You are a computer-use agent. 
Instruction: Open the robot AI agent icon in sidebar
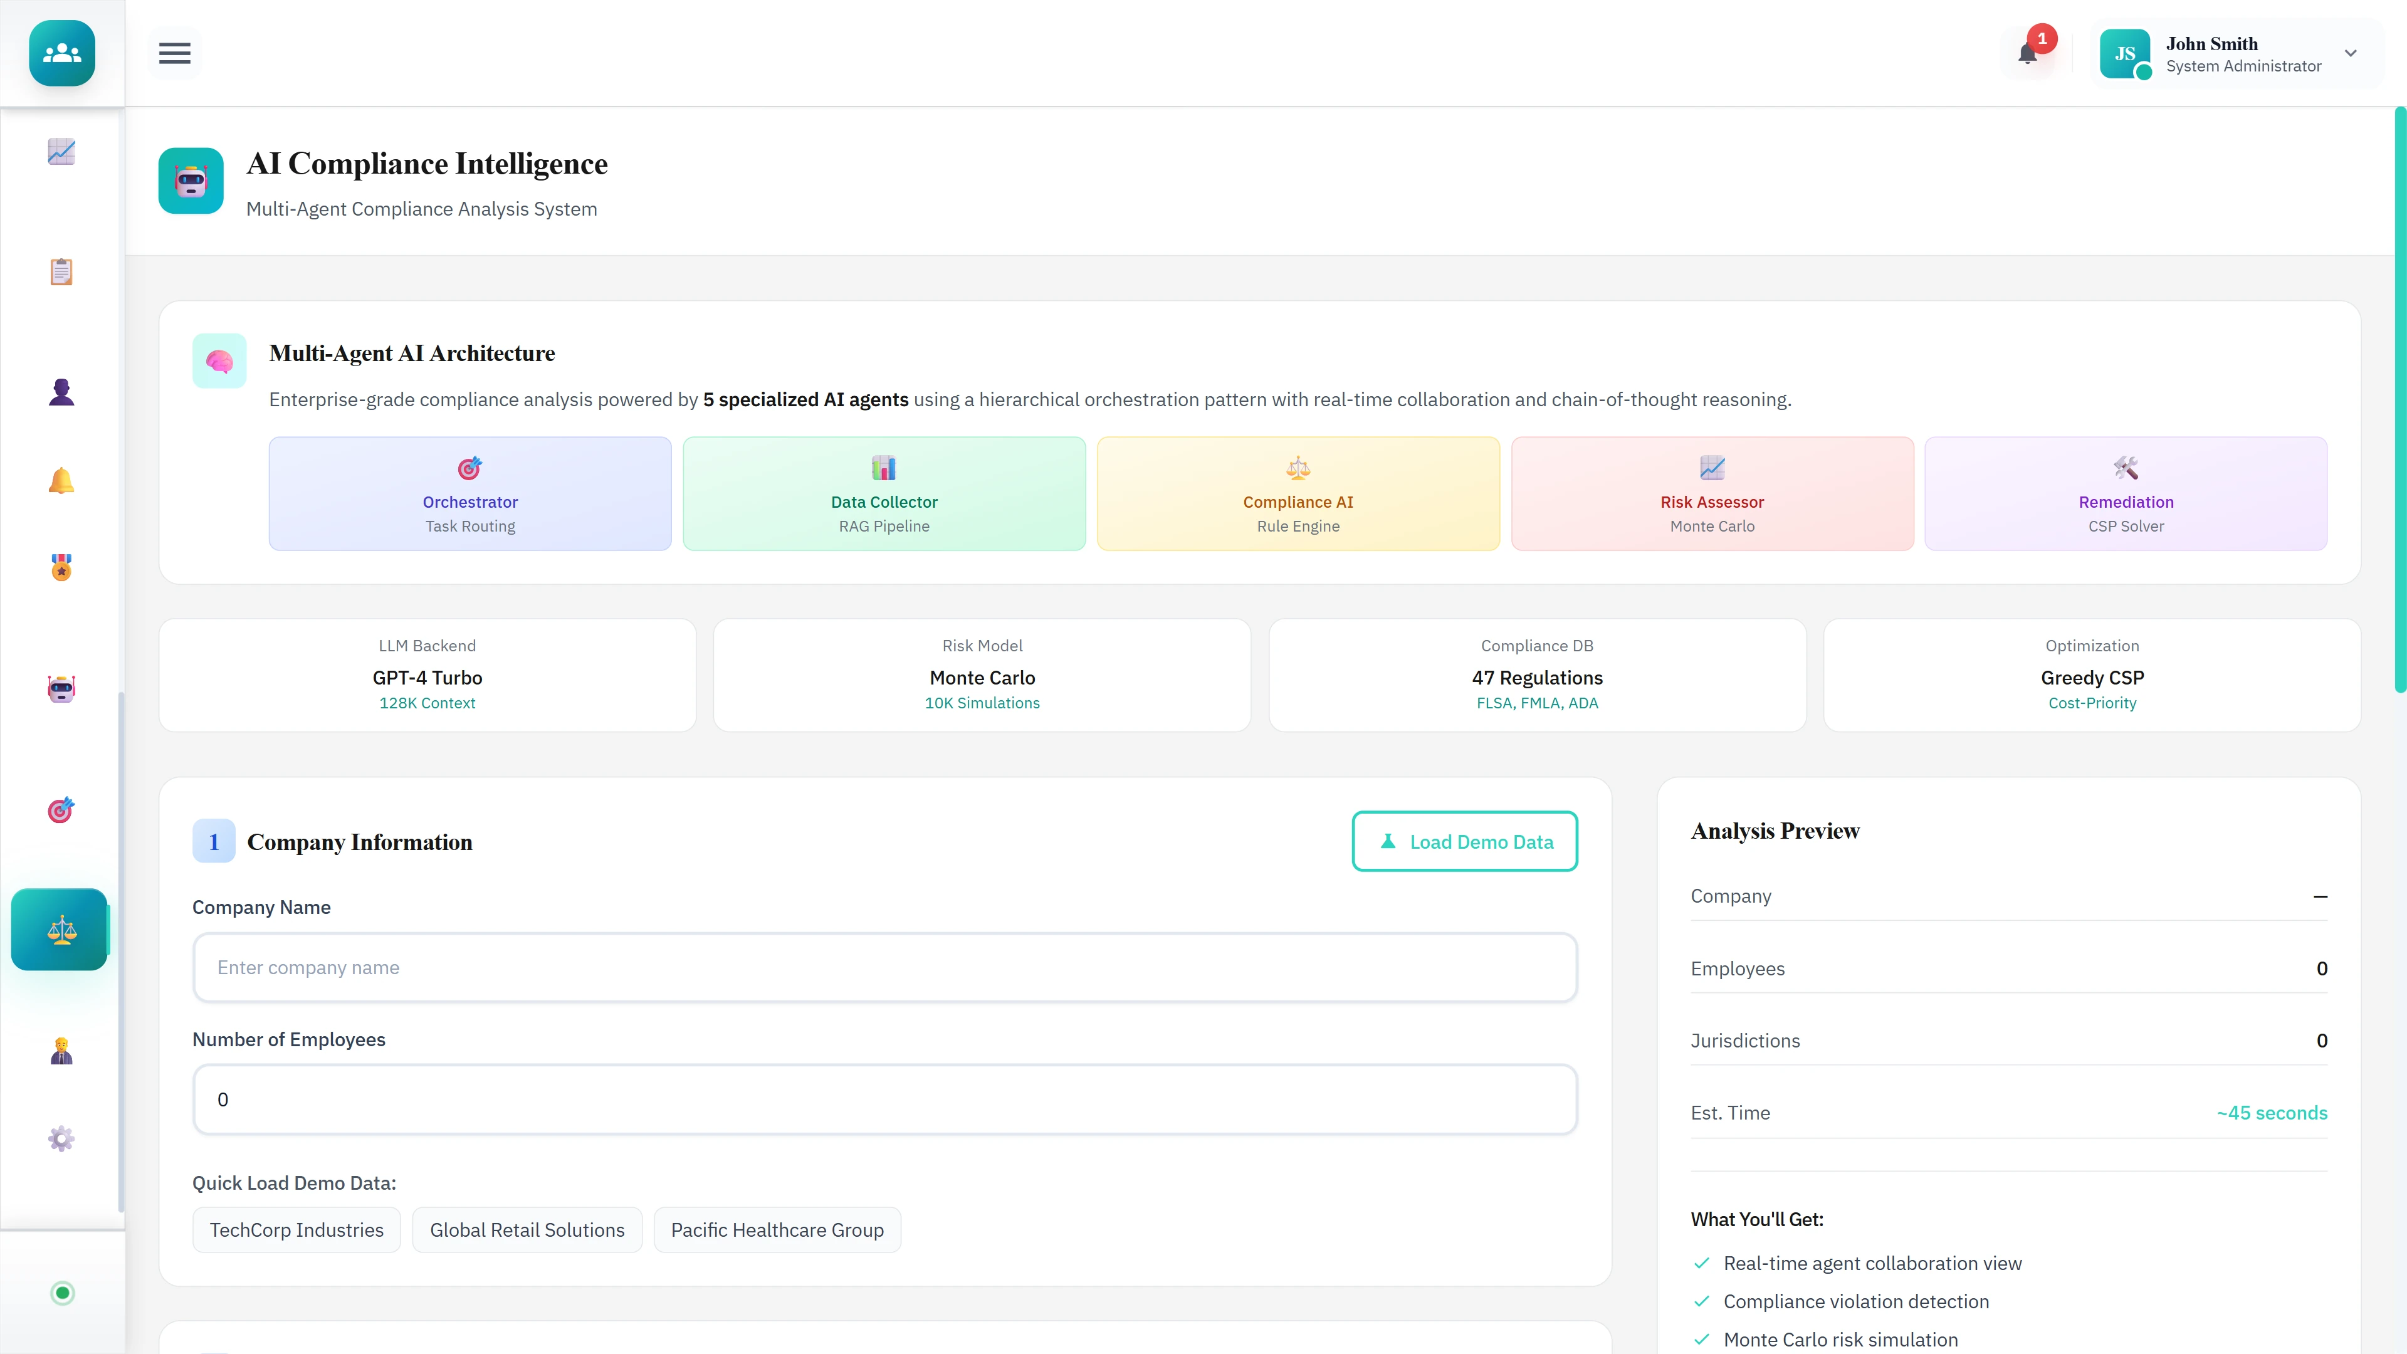[61, 689]
